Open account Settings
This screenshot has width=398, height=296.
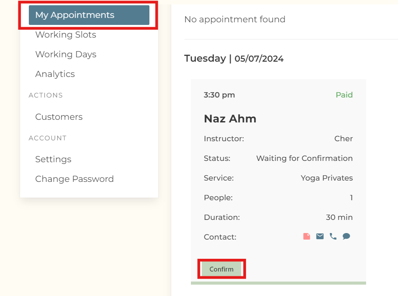click(53, 160)
